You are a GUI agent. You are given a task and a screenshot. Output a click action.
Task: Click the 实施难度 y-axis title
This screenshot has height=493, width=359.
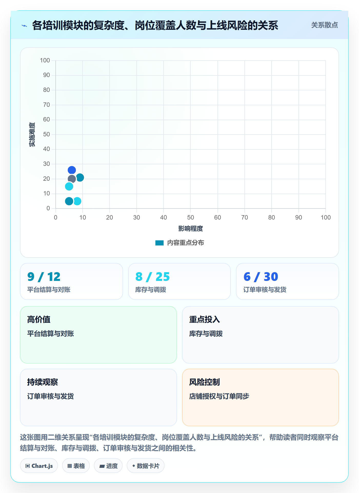click(x=32, y=135)
